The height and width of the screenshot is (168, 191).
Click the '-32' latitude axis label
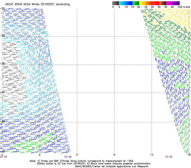(x=2, y=36)
